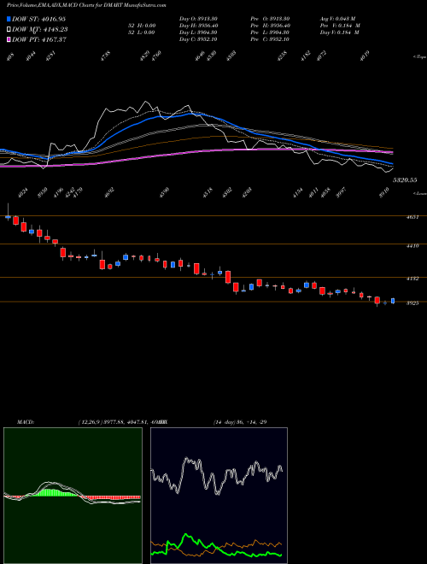This screenshot has width=427, height=564.
Task: Click the 'Avg V: 0.048 M' value
Action: click(337, 19)
